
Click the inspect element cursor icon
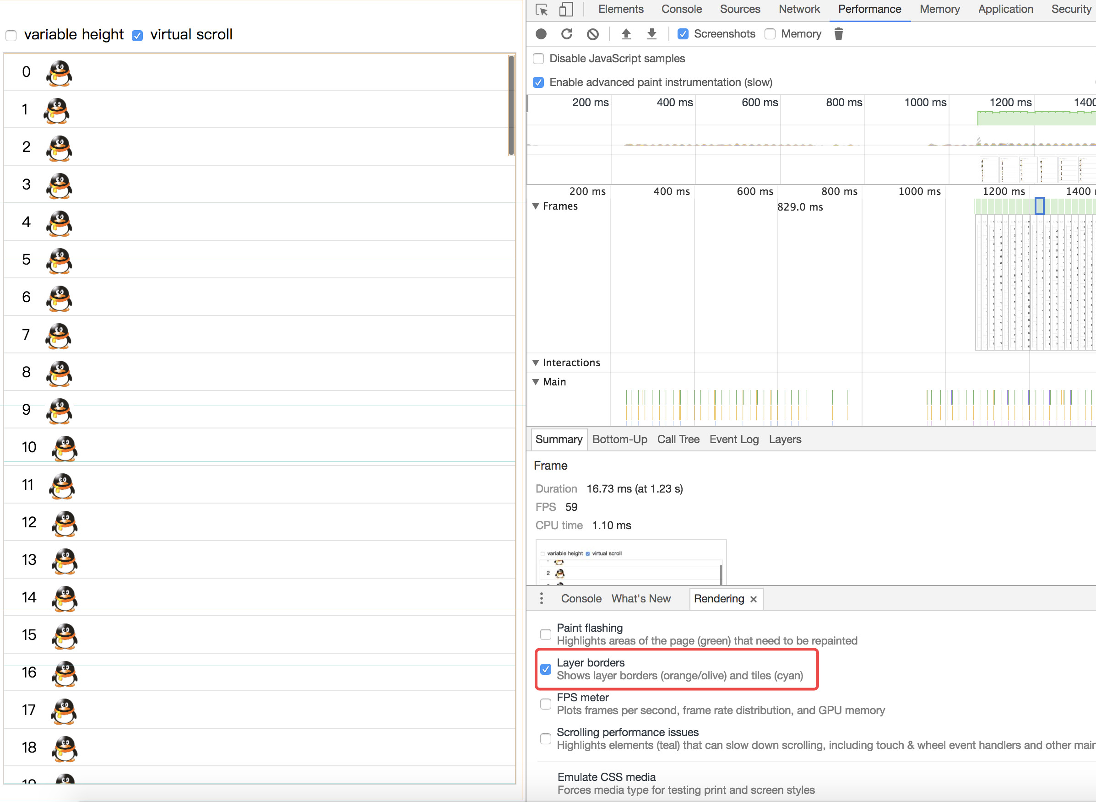coord(541,10)
